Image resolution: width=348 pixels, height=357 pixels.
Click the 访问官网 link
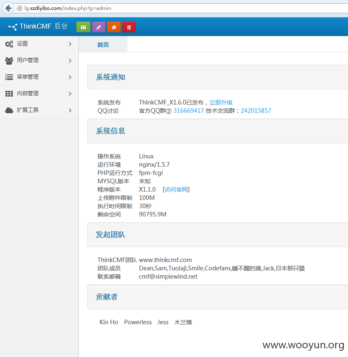coord(177,189)
